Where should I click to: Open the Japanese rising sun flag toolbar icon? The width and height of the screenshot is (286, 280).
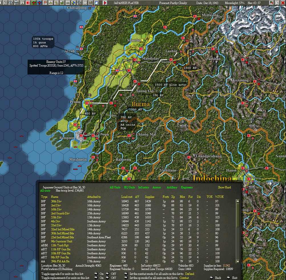tap(28, 3)
